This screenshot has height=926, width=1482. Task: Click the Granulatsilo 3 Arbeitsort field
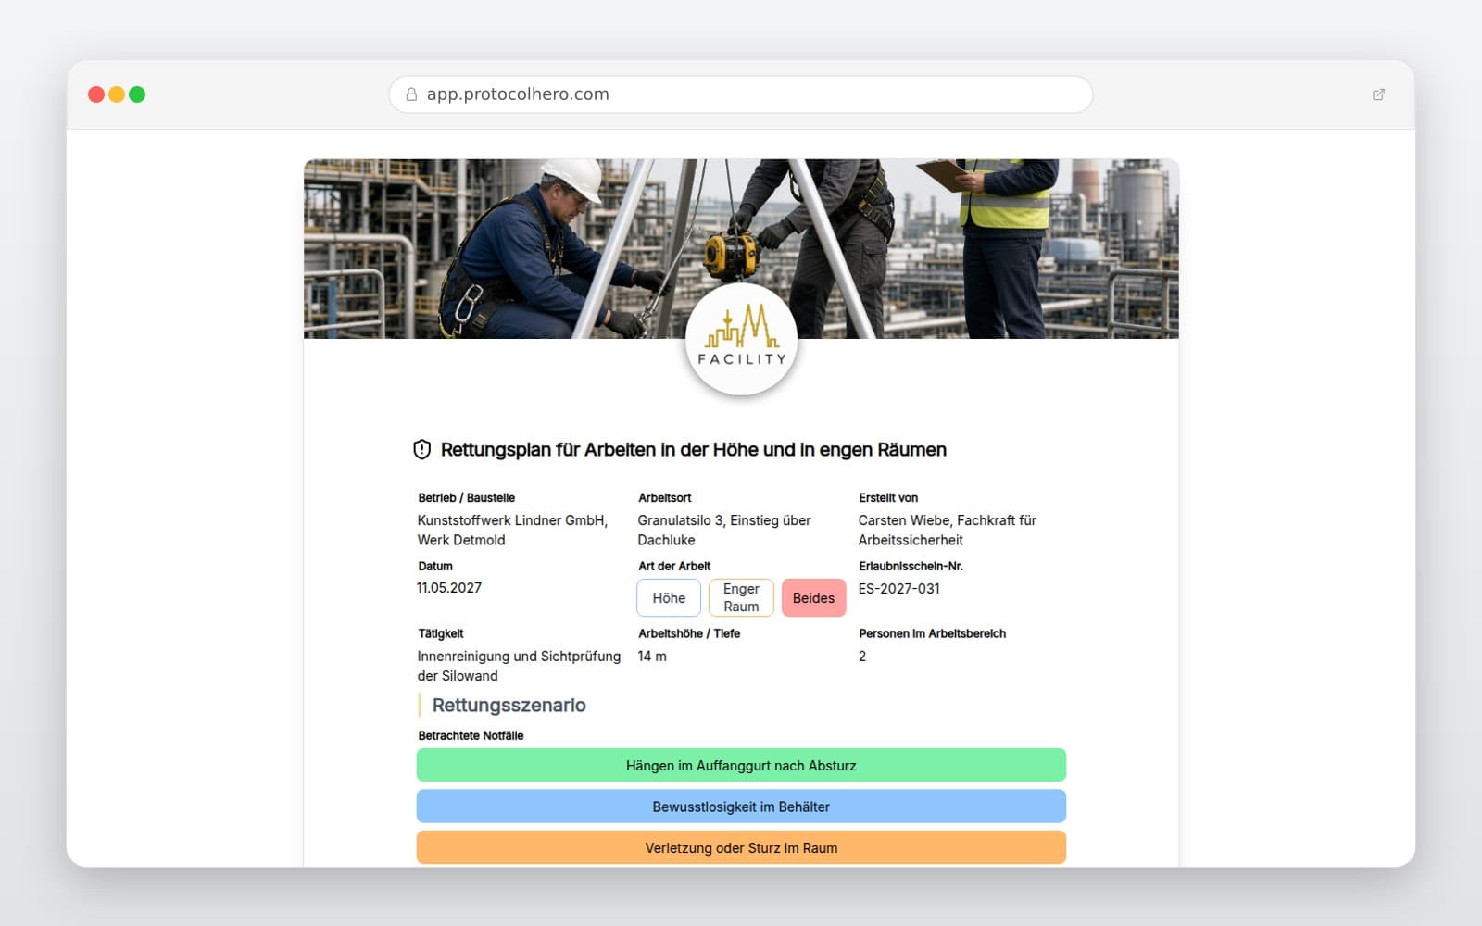tap(724, 531)
